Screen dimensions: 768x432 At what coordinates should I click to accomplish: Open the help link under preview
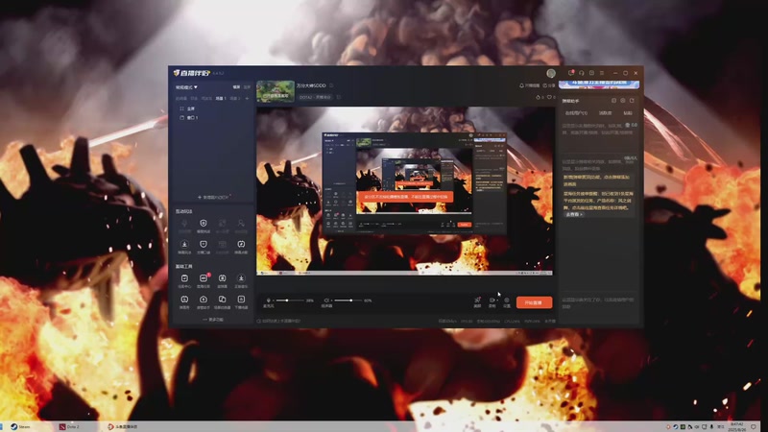[x=278, y=322]
